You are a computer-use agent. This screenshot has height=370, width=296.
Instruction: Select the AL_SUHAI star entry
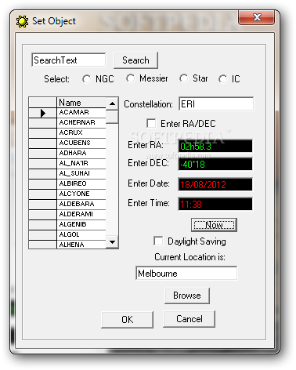pyautogui.click(x=81, y=173)
